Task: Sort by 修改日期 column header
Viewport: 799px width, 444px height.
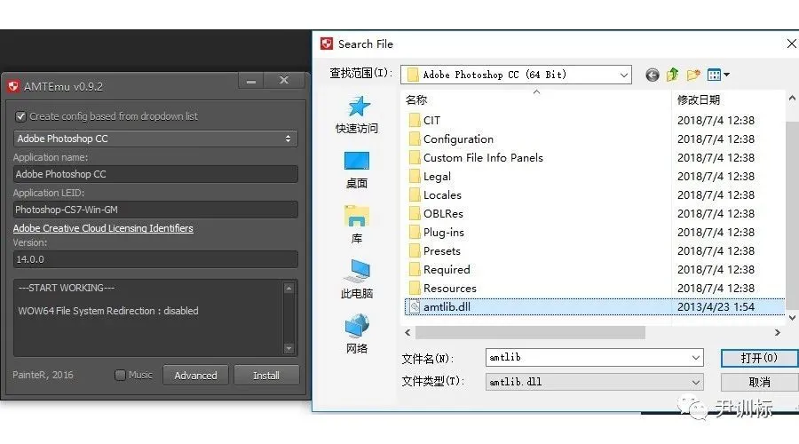Action: 699,100
